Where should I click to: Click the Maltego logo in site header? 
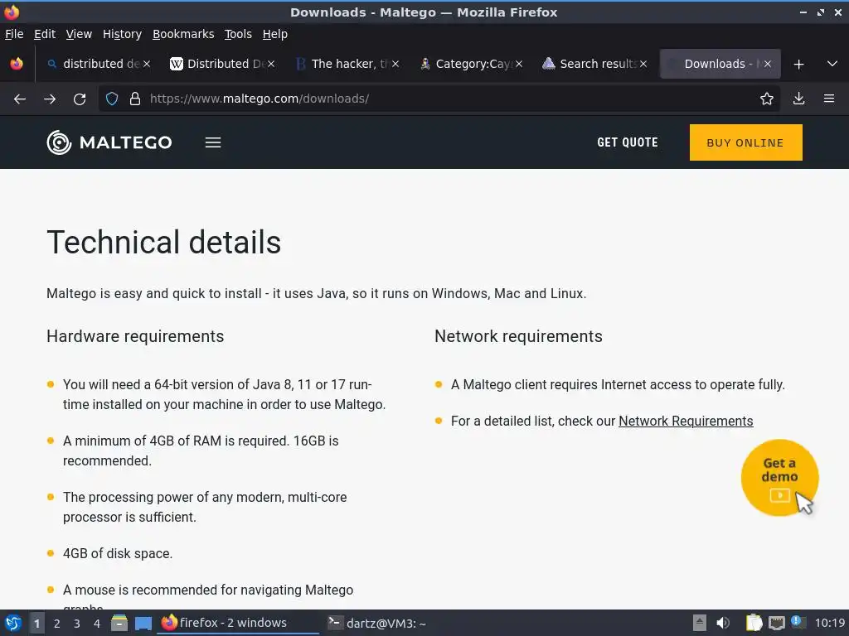click(109, 142)
